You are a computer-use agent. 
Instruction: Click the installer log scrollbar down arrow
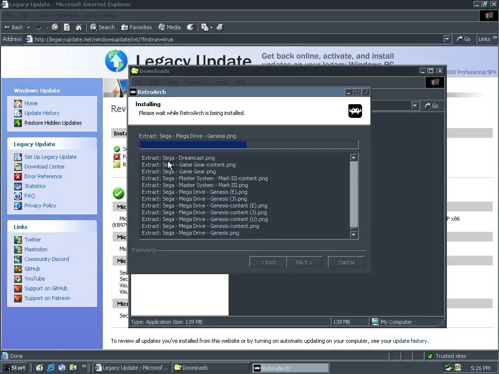tap(354, 234)
